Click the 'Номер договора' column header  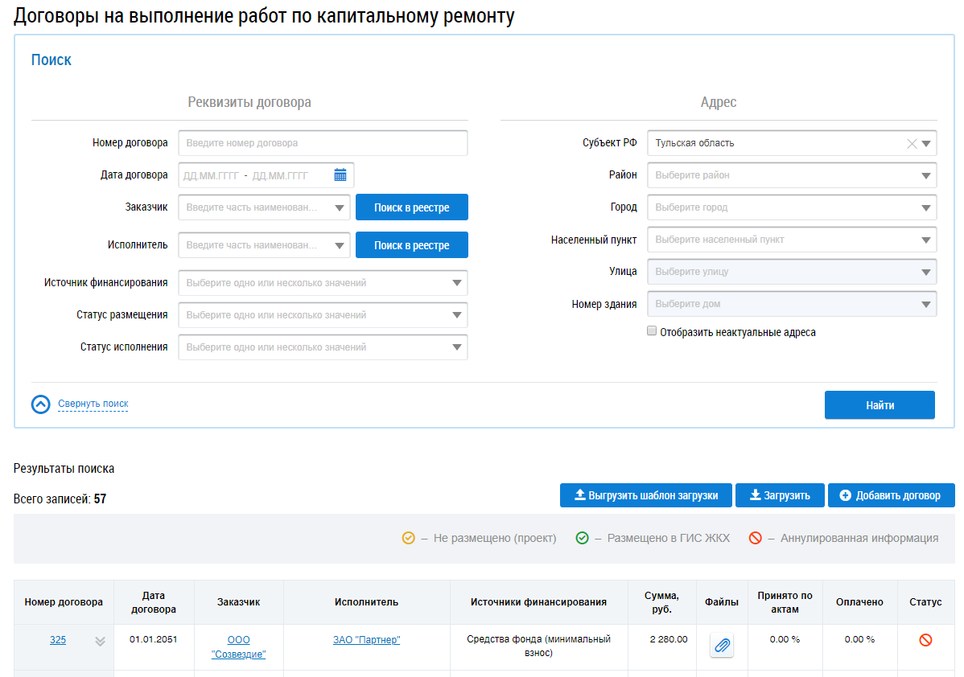pos(64,602)
